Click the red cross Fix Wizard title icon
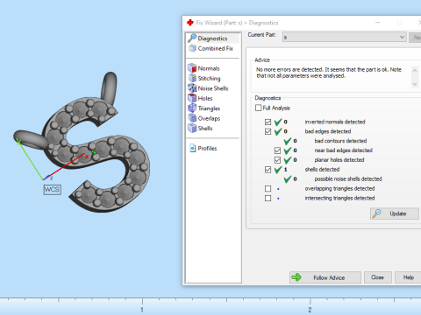 pos(190,23)
